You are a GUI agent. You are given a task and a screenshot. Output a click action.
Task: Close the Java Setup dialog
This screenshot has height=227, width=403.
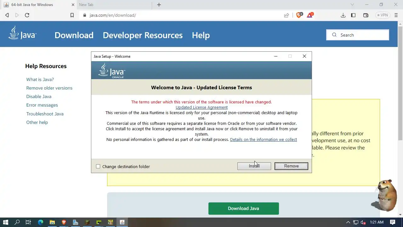coord(304,56)
